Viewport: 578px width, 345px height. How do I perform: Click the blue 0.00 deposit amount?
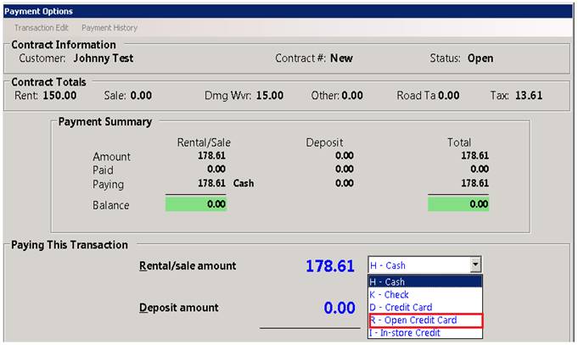(x=339, y=308)
